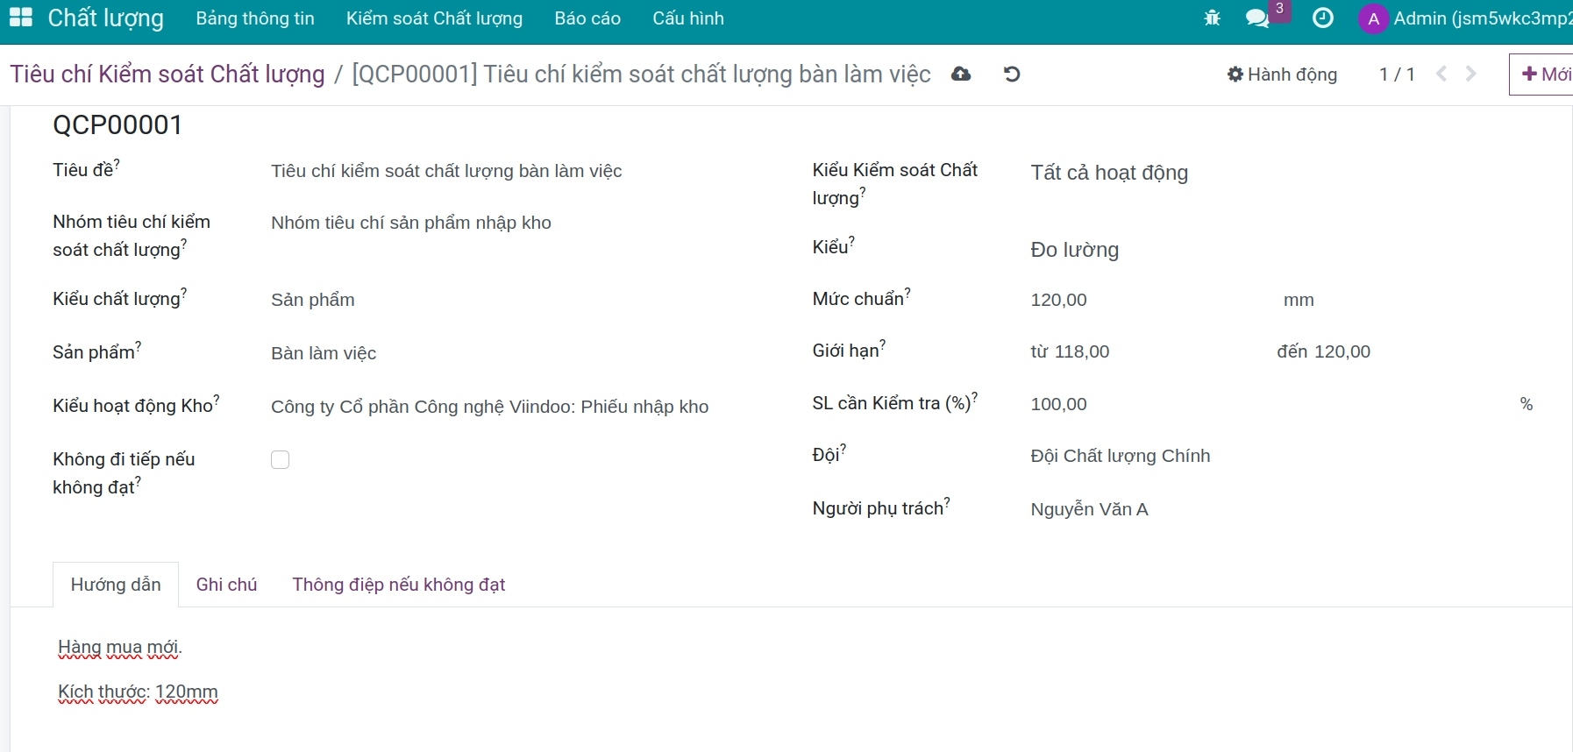
Task: Save record manually with cloud icon
Action: (961, 74)
